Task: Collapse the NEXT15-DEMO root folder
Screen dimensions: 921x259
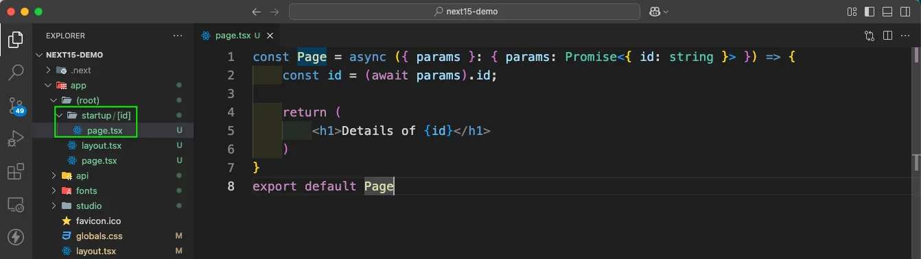Action: pyautogui.click(x=113, y=55)
